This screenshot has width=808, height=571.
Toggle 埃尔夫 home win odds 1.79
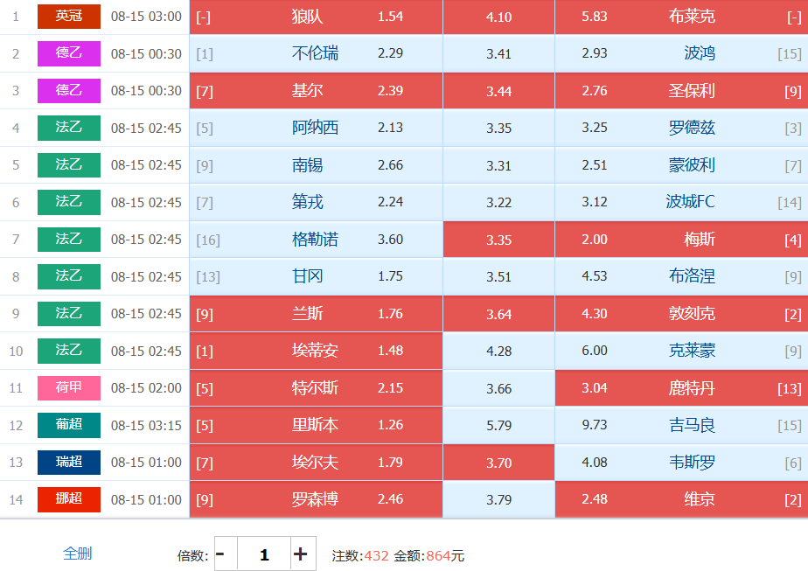[316, 462]
